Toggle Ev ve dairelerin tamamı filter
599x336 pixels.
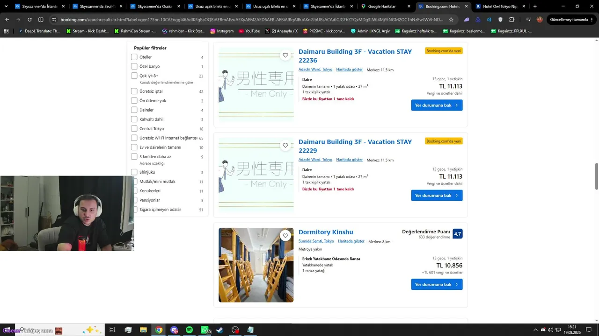point(134,147)
